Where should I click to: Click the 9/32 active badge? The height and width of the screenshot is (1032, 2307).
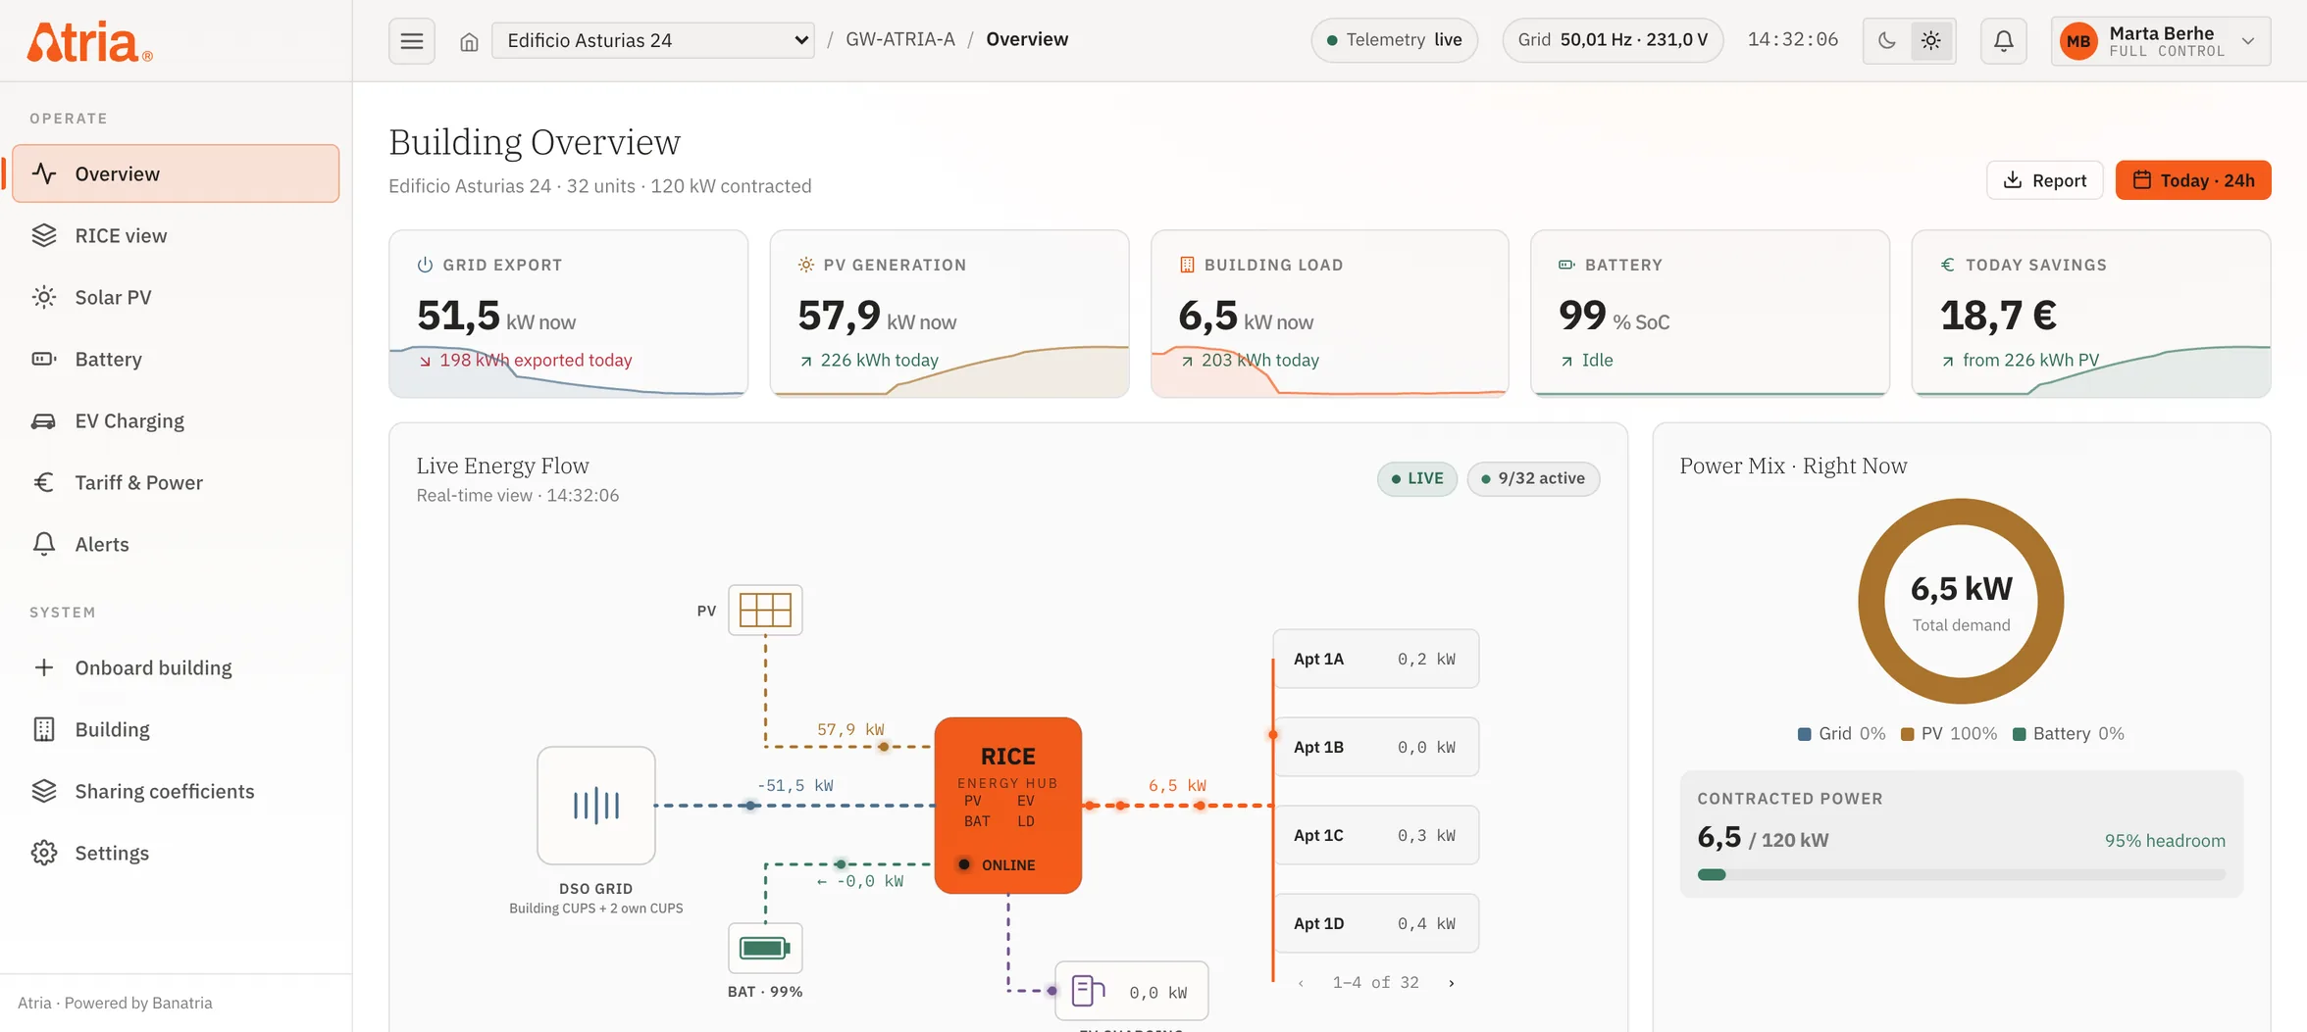pyautogui.click(x=1532, y=478)
